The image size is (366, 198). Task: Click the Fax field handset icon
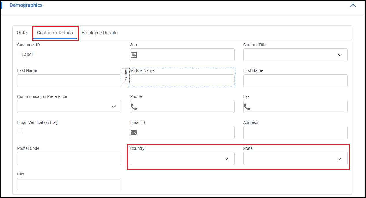[247, 107]
